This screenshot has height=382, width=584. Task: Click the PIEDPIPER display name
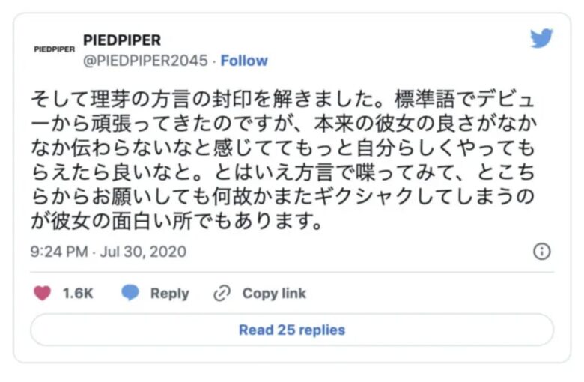[x=122, y=40]
